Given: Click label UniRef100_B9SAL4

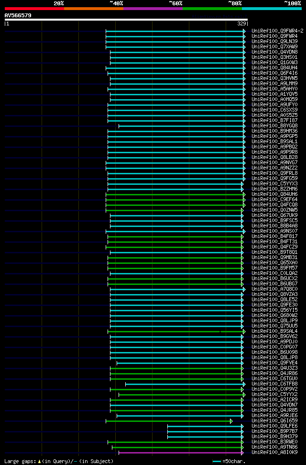Looking at the screenshot, I should click(274, 331).
